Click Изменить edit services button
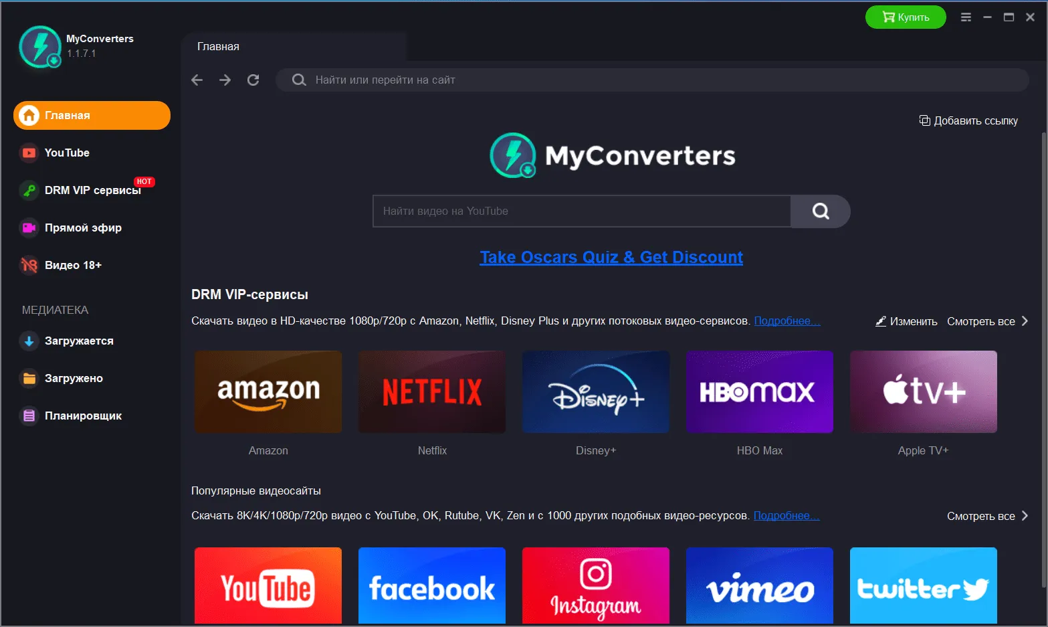This screenshot has width=1048, height=627. click(x=906, y=321)
